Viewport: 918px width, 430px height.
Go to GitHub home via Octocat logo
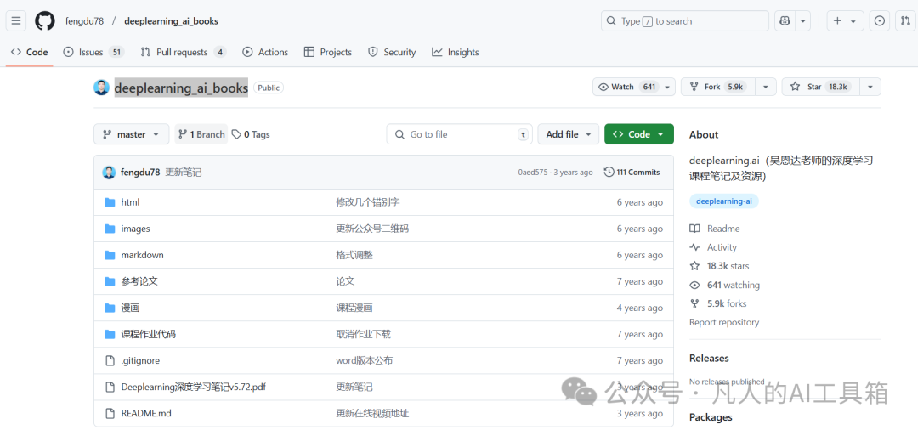[x=45, y=21]
